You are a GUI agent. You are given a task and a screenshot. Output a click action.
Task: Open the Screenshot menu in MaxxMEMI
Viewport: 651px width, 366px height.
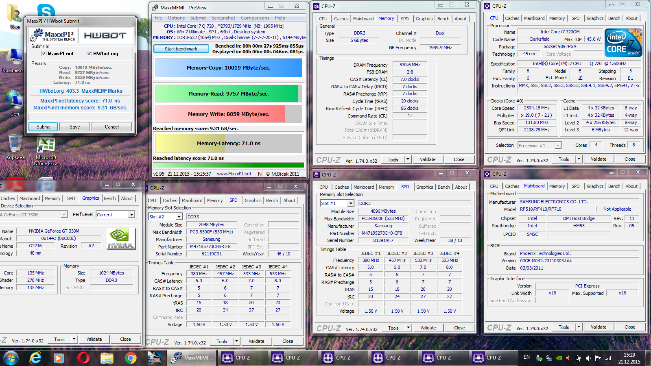(x=223, y=18)
